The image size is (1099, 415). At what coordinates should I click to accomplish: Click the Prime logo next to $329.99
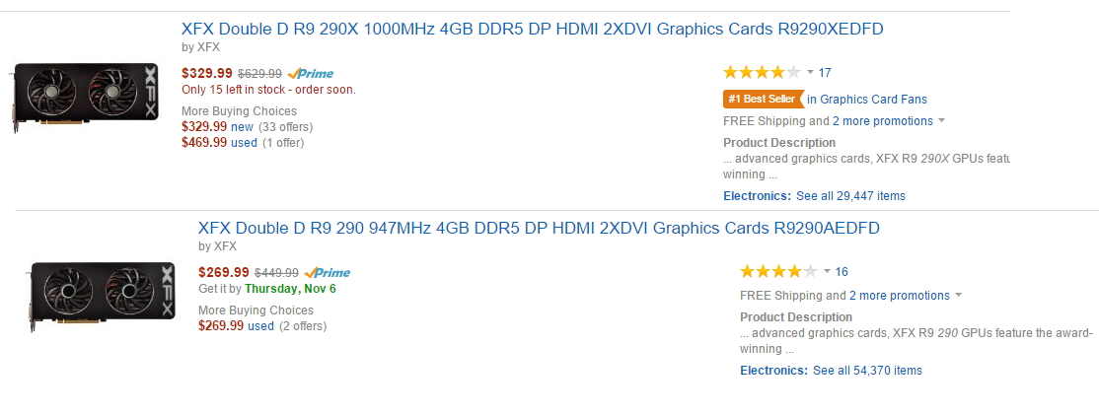[x=311, y=73]
